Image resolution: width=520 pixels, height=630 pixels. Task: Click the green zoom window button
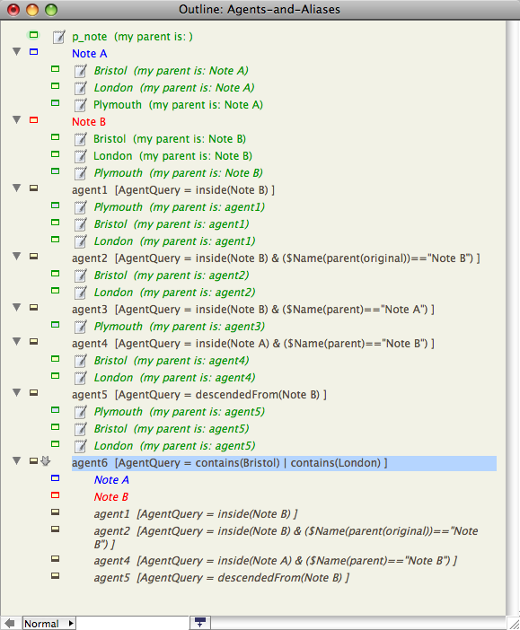(x=51, y=10)
